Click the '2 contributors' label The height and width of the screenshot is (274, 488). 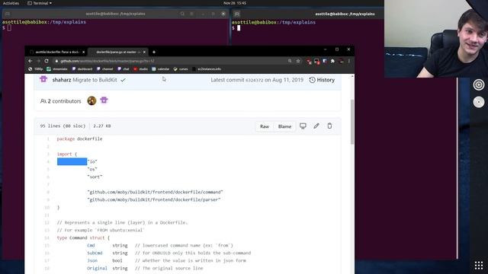[61, 101]
